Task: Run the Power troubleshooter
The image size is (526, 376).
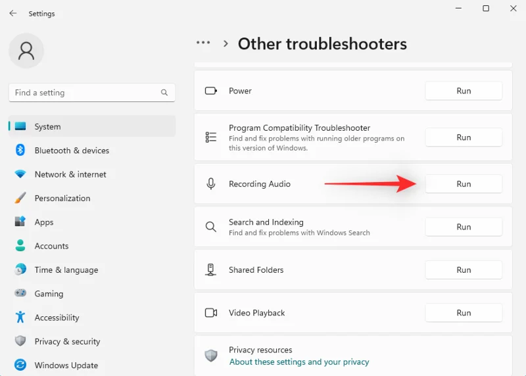Action: coord(464,91)
